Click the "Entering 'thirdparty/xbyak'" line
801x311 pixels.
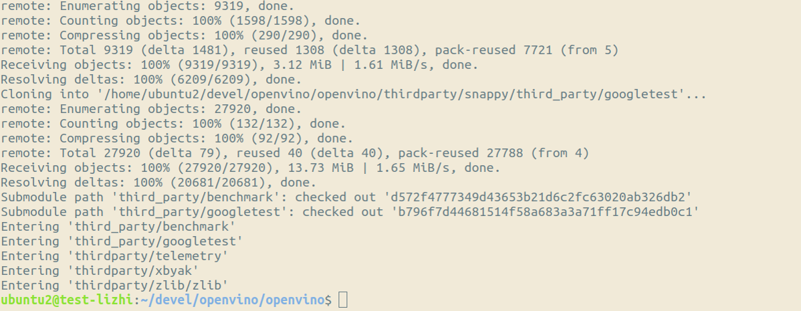point(100,271)
